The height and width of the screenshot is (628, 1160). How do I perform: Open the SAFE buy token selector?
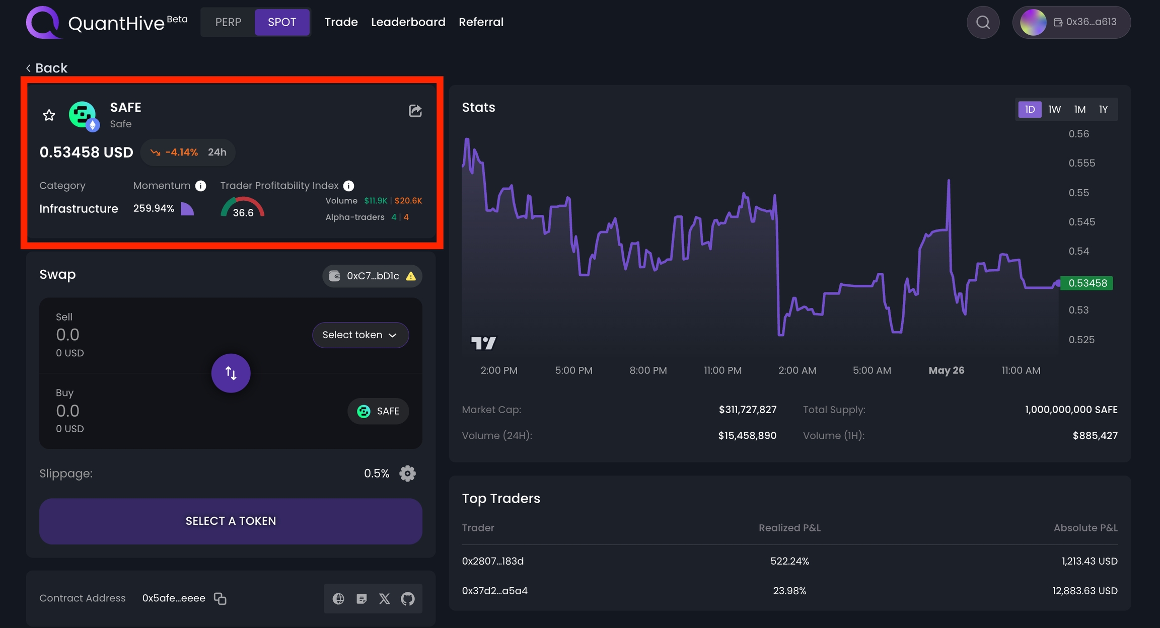coord(378,411)
